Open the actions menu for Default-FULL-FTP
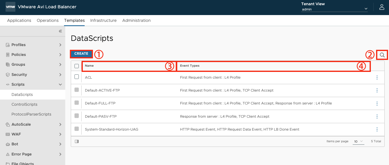Viewport: 389px width, 165px height. pos(377,103)
